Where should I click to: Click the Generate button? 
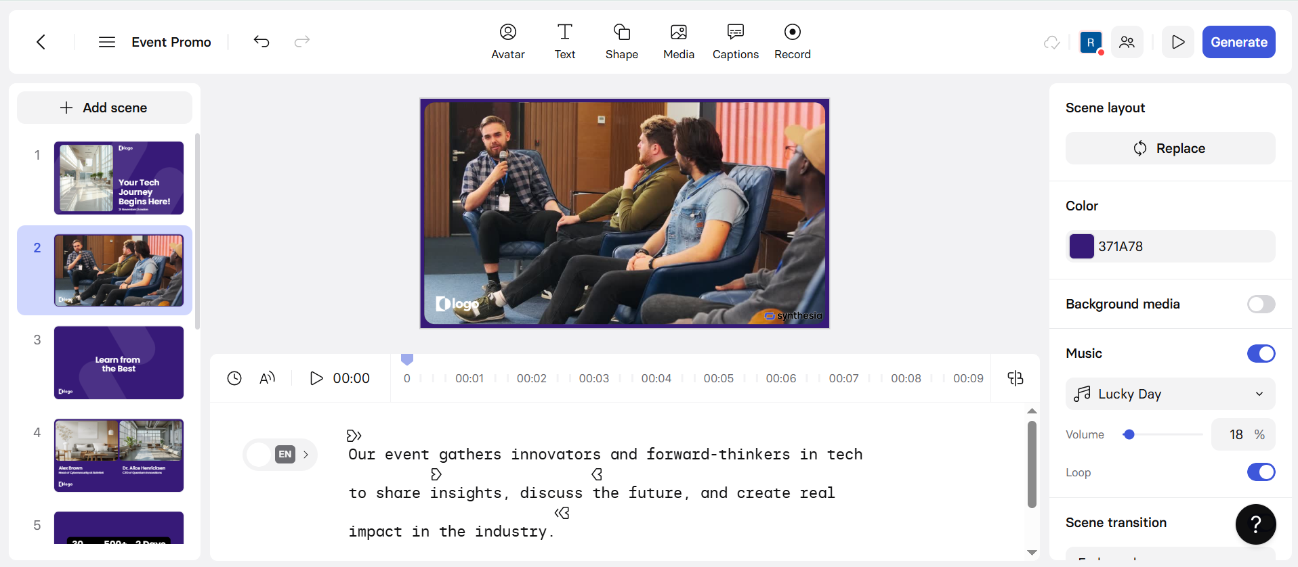1239,42
